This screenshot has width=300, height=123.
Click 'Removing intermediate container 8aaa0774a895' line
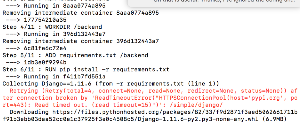tap(81, 13)
